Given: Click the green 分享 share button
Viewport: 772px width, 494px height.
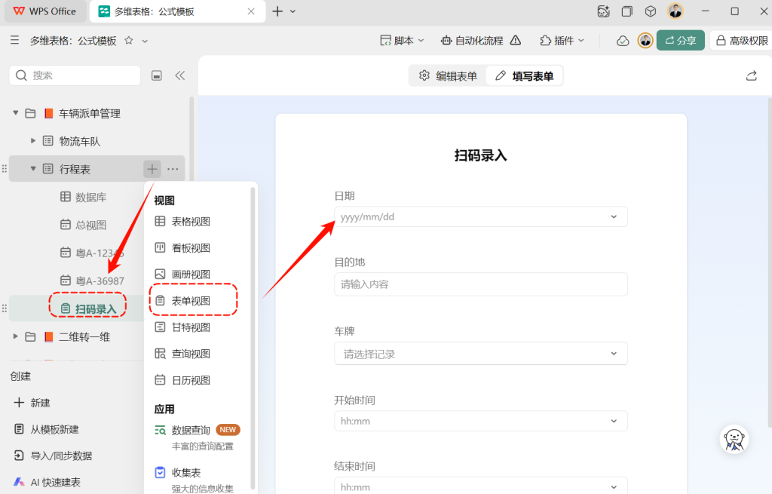Looking at the screenshot, I should coord(681,41).
